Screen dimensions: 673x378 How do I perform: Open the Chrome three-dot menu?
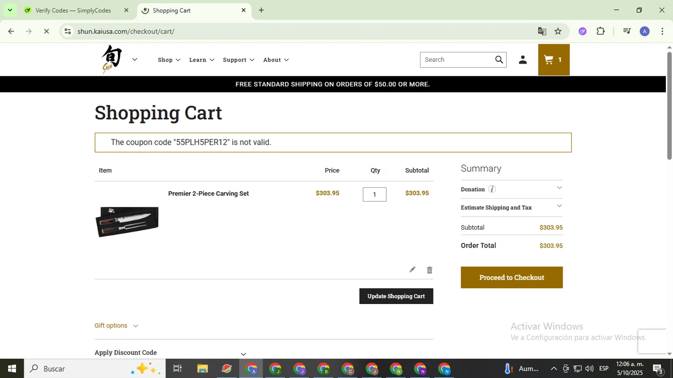[x=662, y=31]
